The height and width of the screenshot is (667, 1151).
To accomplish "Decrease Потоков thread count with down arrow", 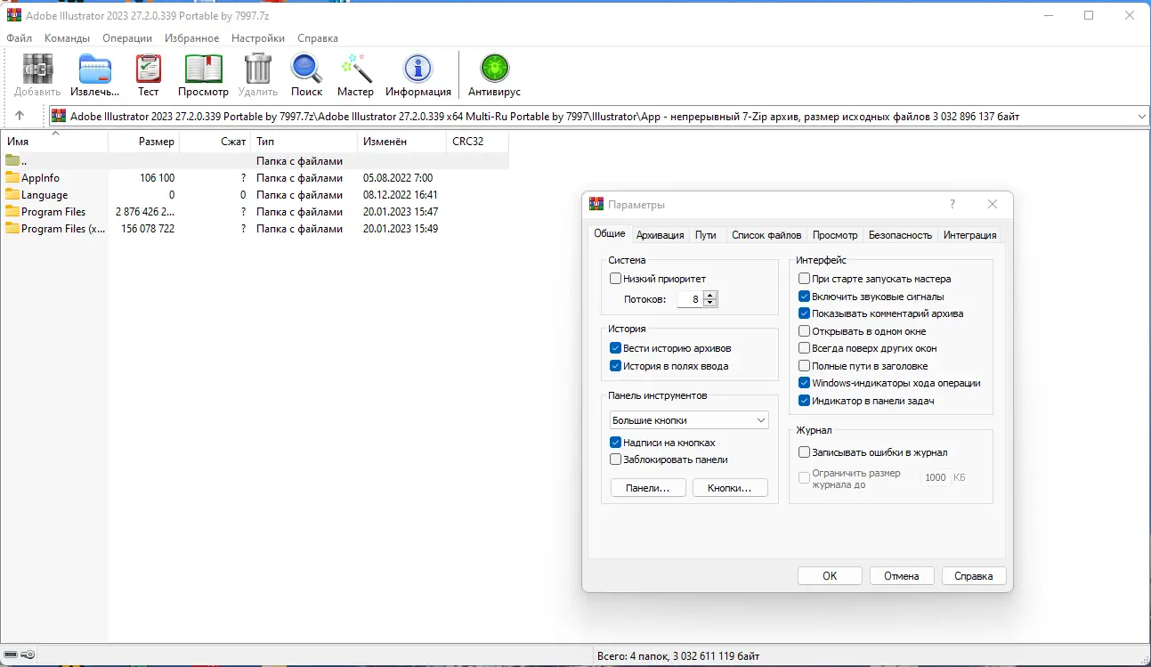I will (710, 304).
